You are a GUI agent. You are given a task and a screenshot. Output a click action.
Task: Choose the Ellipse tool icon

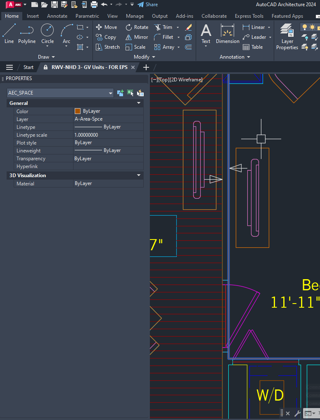coord(80,37)
